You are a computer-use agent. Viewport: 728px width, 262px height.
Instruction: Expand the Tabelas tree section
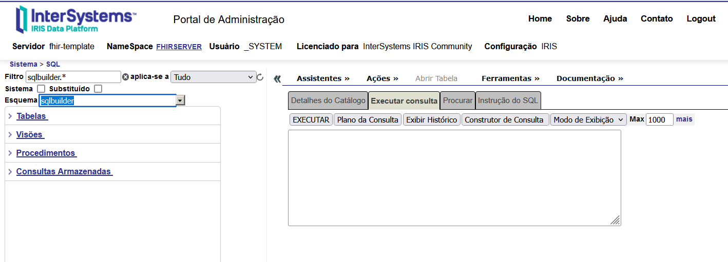click(32, 116)
